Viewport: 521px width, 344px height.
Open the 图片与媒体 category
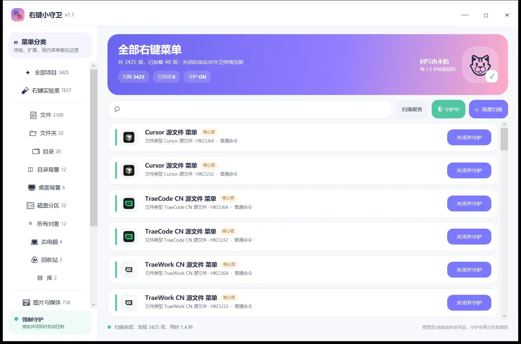(x=47, y=302)
